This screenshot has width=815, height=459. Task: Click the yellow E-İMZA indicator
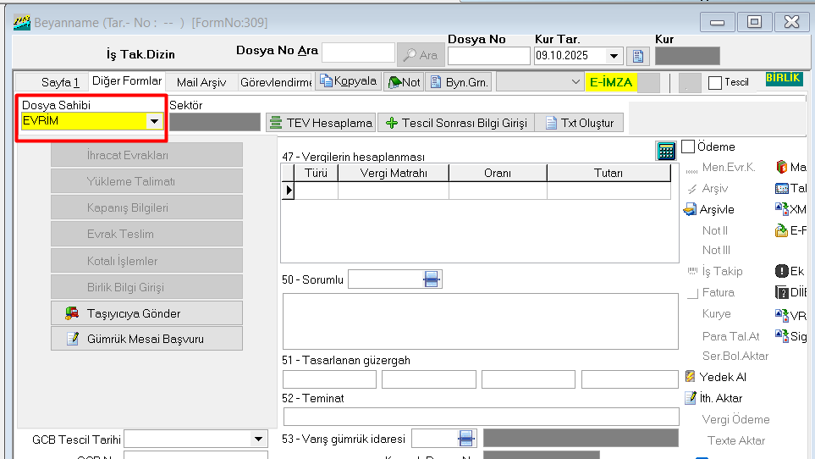coord(611,82)
